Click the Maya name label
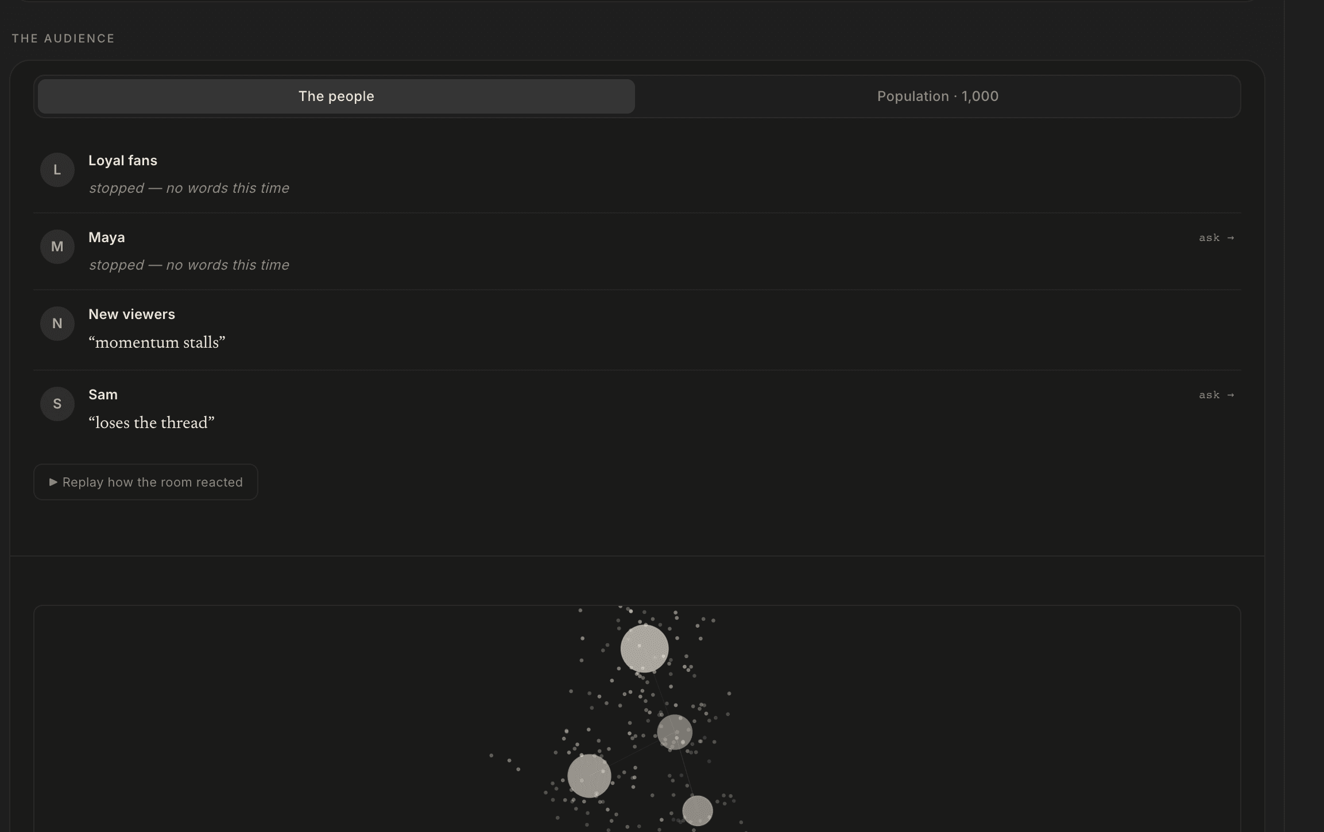1324x832 pixels. tap(107, 238)
